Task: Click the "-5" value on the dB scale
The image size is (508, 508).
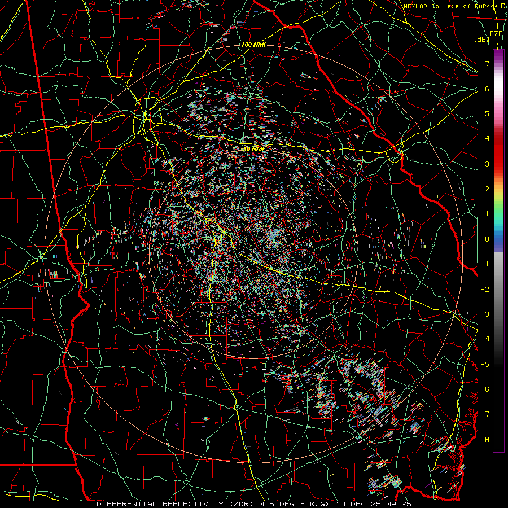Action: (485, 365)
